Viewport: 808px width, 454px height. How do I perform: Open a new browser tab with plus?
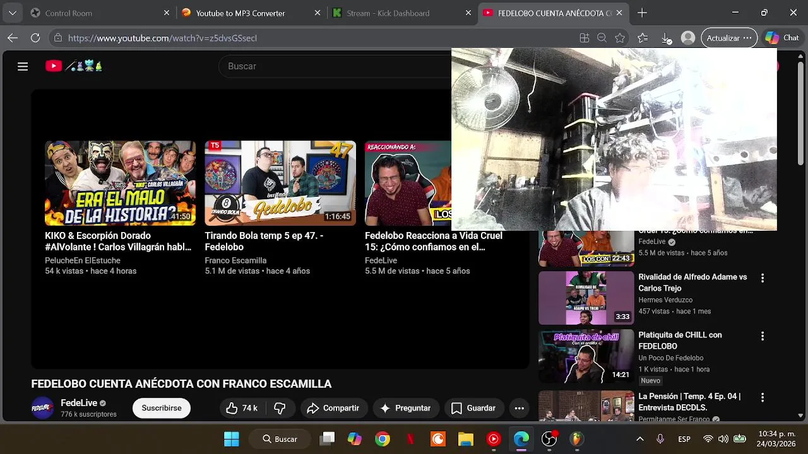coord(642,13)
